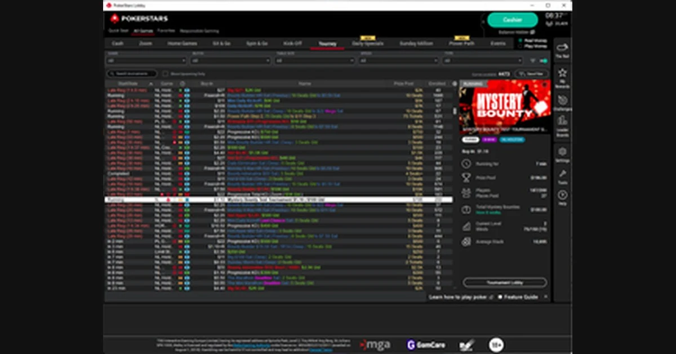Image resolution: width=676 pixels, height=354 pixels.
Task: Open the Challenges icon in right sidebar
Action: [562, 102]
